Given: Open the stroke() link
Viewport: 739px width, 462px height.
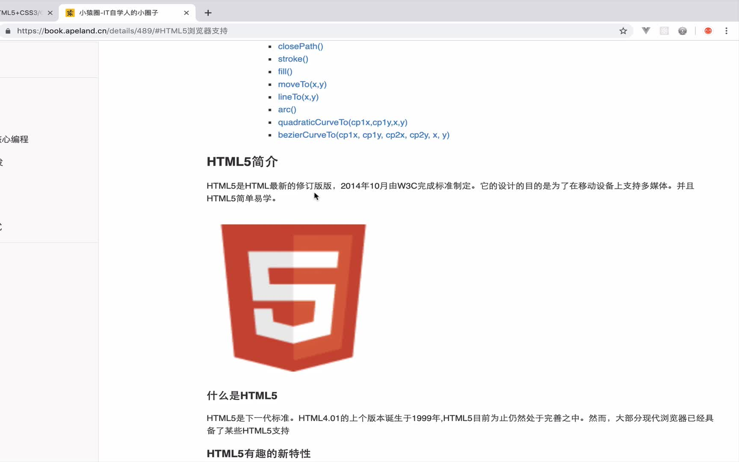Looking at the screenshot, I should (293, 59).
